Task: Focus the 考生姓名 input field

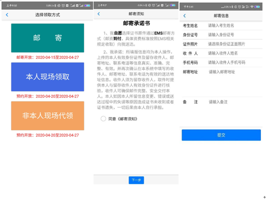Action: click(235, 26)
